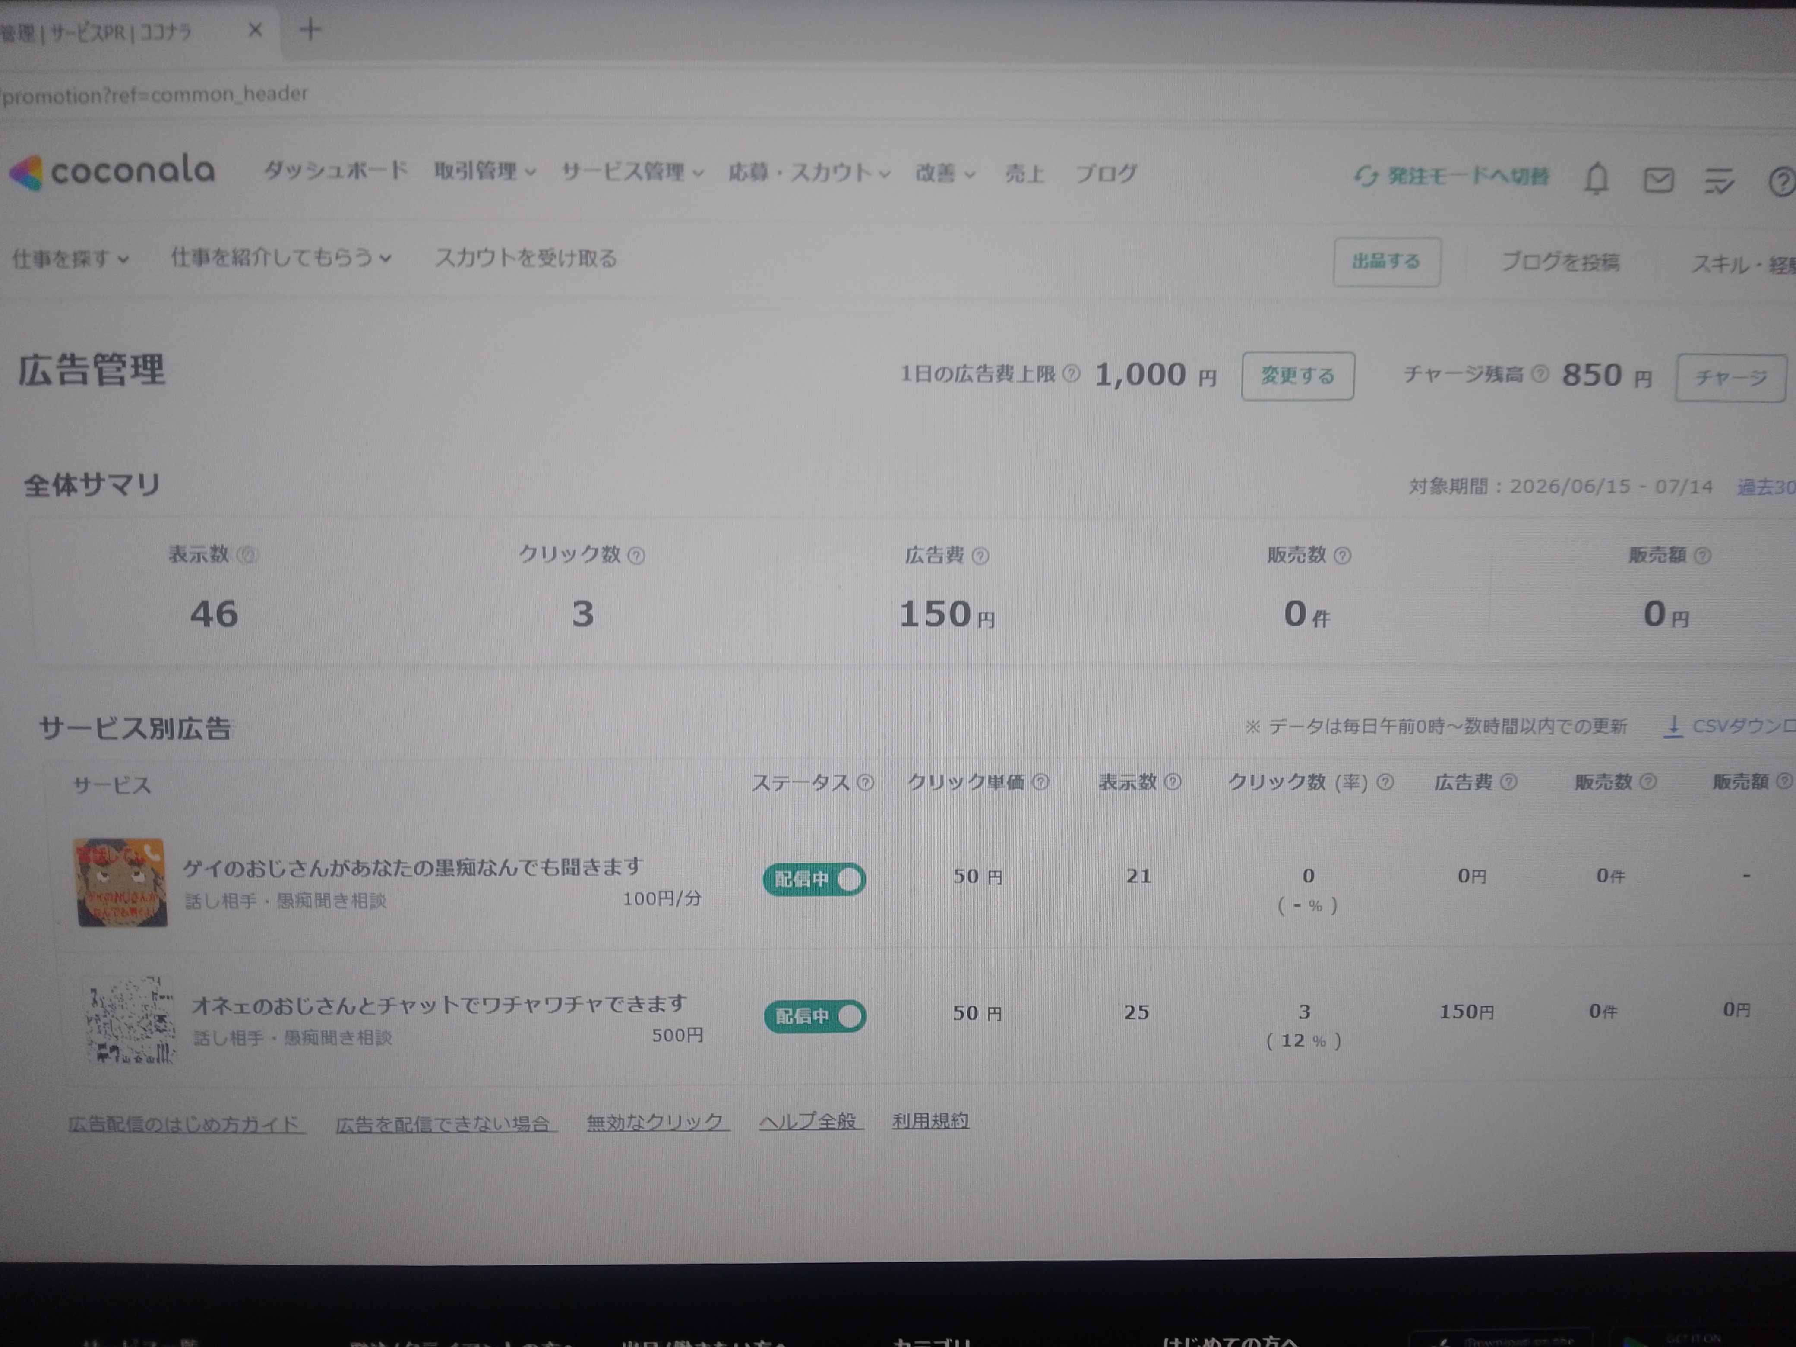Click CSV download icon
Screen dimensions: 1796x1347
1673,726
